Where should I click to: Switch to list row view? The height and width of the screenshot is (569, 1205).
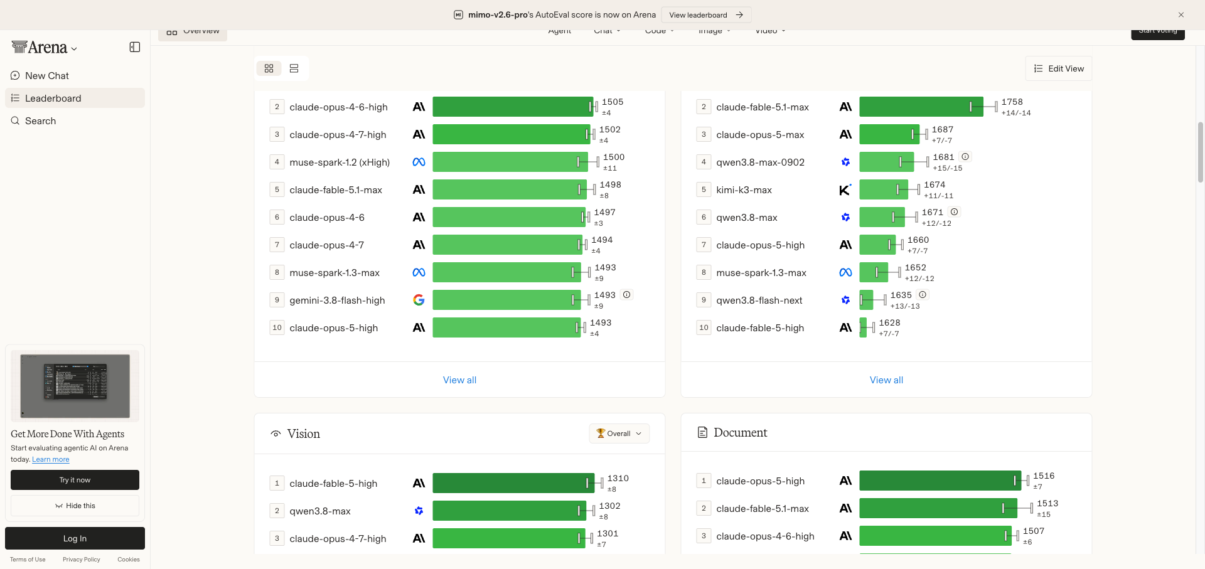pyautogui.click(x=294, y=68)
